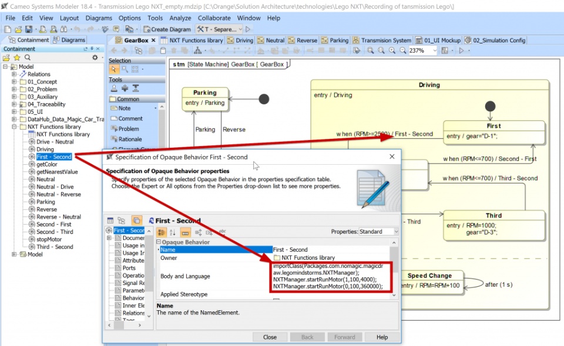Expand the Documentation node in specification tree
The width and height of the screenshot is (564, 346).
click(x=109, y=238)
